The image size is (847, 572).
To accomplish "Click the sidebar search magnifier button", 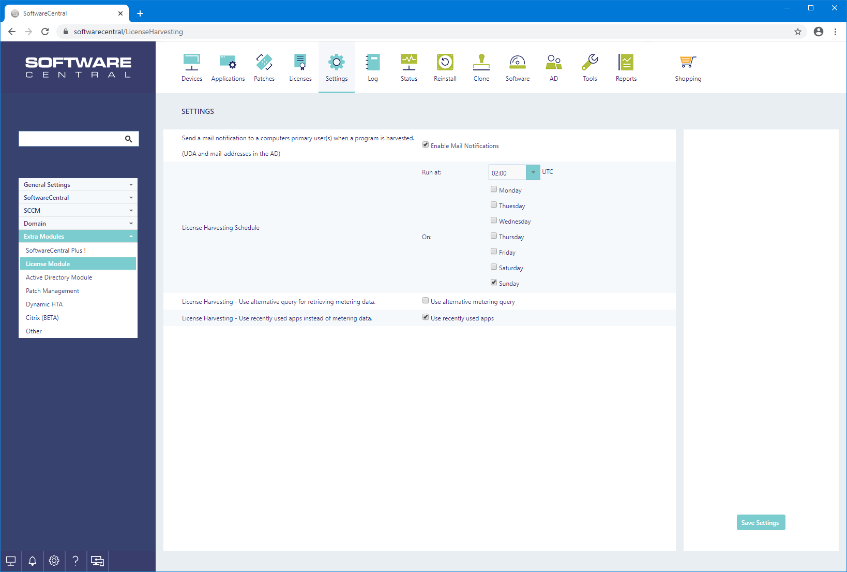I will [x=129, y=139].
